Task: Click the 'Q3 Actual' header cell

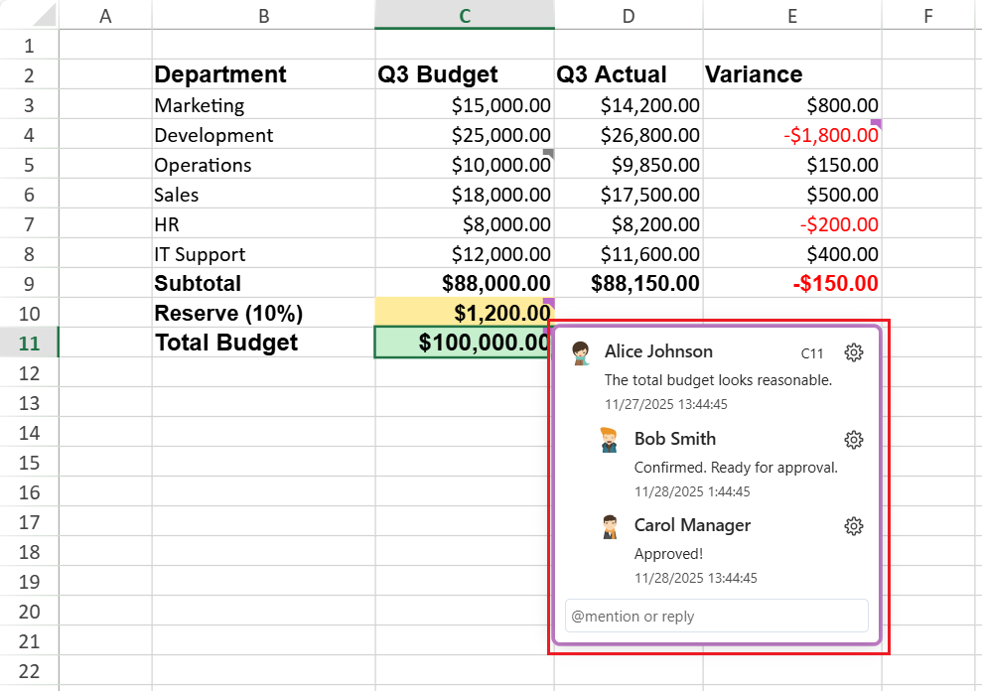Action: click(x=628, y=74)
